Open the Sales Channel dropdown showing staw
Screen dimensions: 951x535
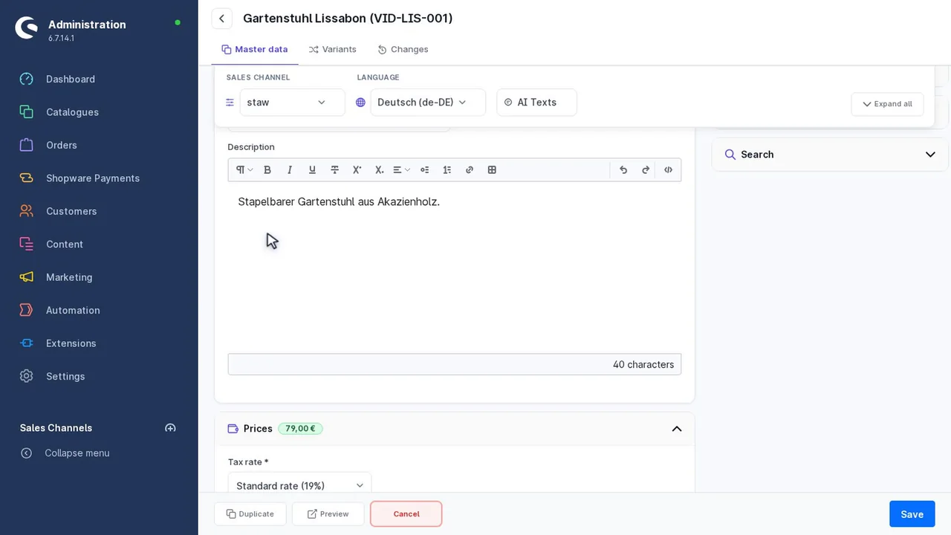point(292,103)
